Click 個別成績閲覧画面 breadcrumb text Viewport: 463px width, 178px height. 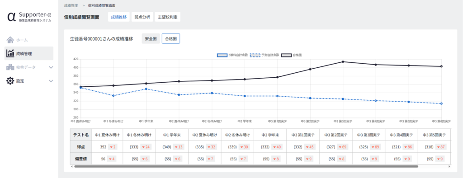102,5
